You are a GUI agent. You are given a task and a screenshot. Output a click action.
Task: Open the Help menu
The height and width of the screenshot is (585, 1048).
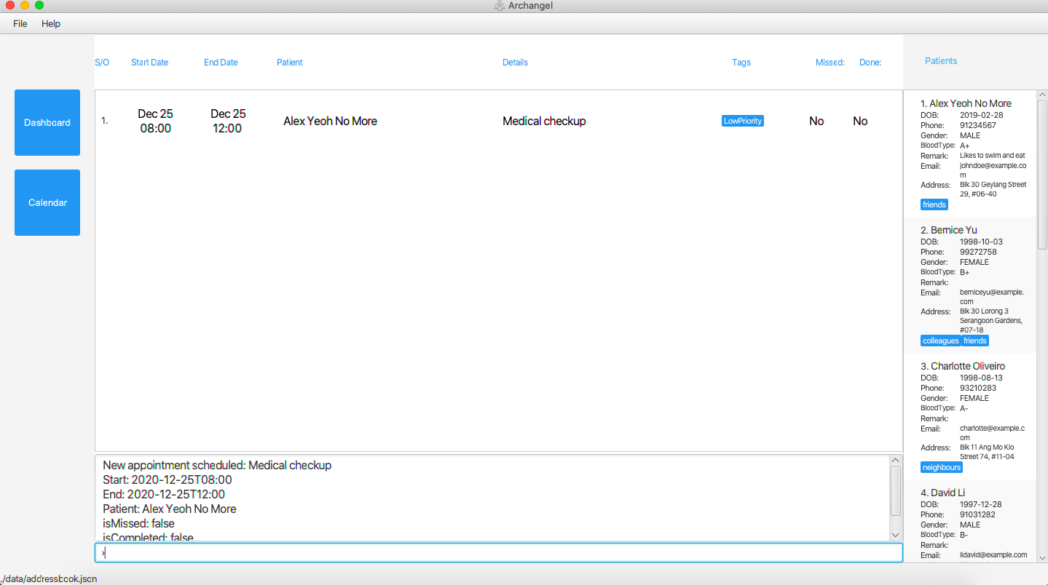click(51, 24)
